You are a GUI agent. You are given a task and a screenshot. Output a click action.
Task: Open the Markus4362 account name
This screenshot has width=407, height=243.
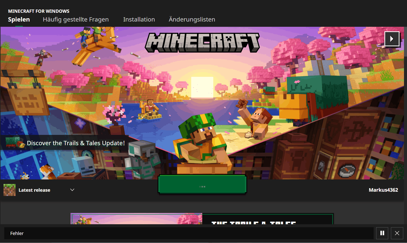tap(383, 190)
